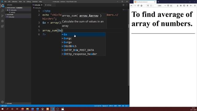This screenshot has width=197, height=111.
Task: Close the localhost/solutions Firefox tab
Action: pos(155,2)
